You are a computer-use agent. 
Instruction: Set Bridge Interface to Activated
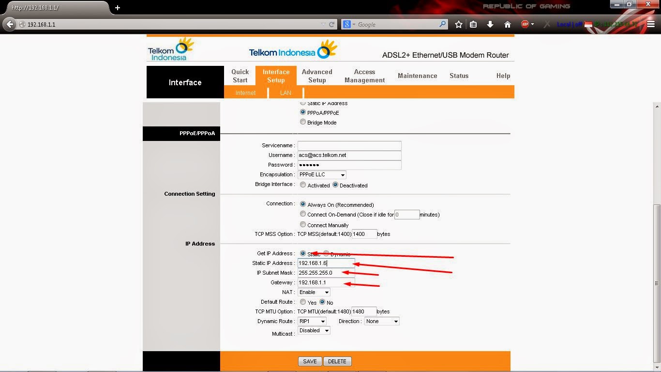click(303, 185)
